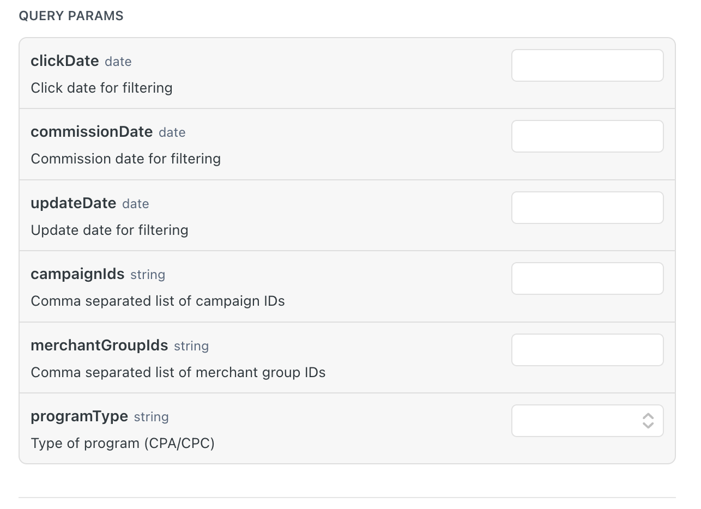Select the updateDate parameter name

click(74, 203)
